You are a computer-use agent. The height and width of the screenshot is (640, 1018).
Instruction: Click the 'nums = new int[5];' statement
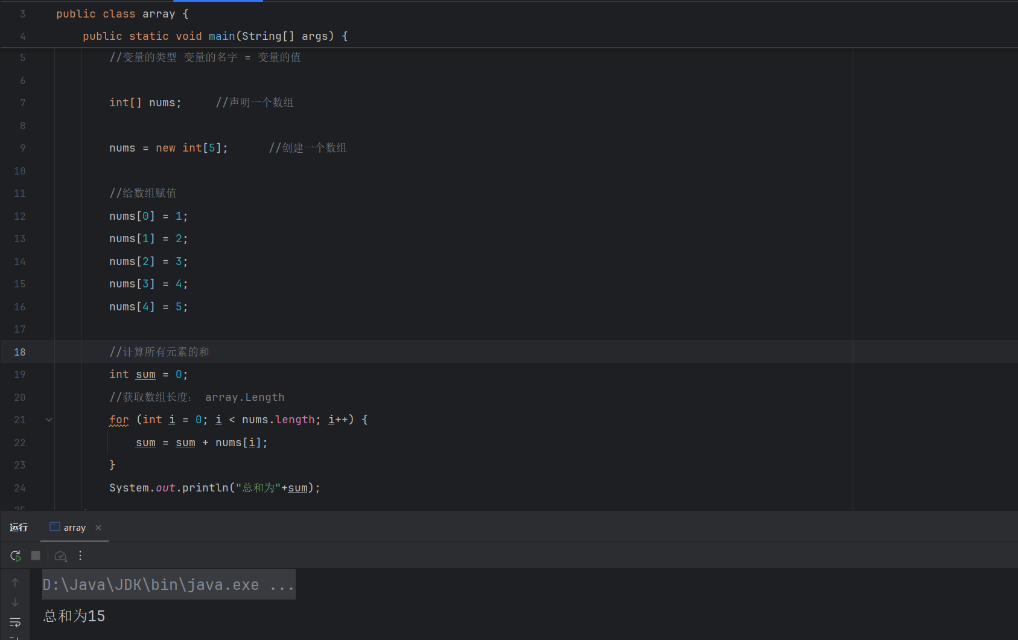pos(169,148)
